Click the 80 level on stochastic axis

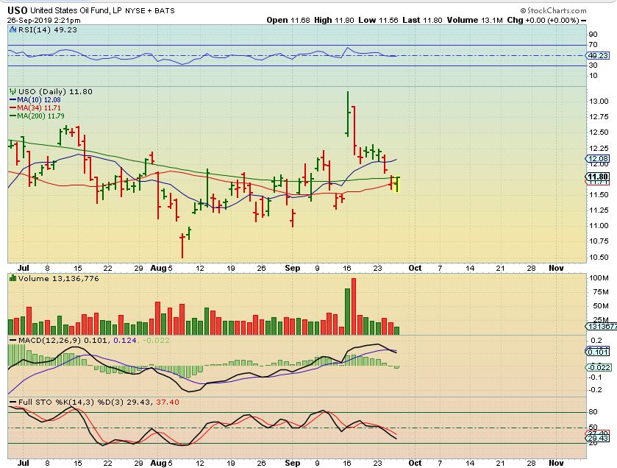pos(593,412)
